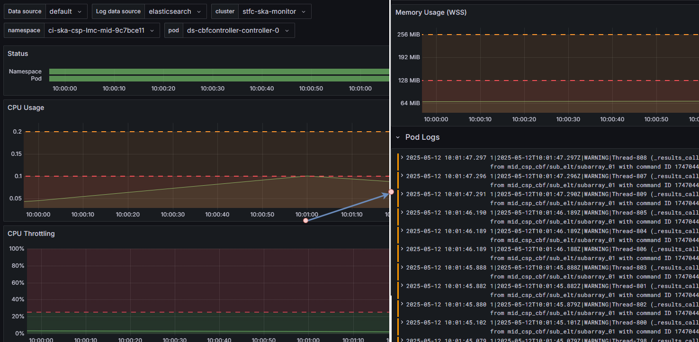Screen dimensions: 699x342
Task: Expand the Thread-804 log entry chevron
Action: (402, 231)
